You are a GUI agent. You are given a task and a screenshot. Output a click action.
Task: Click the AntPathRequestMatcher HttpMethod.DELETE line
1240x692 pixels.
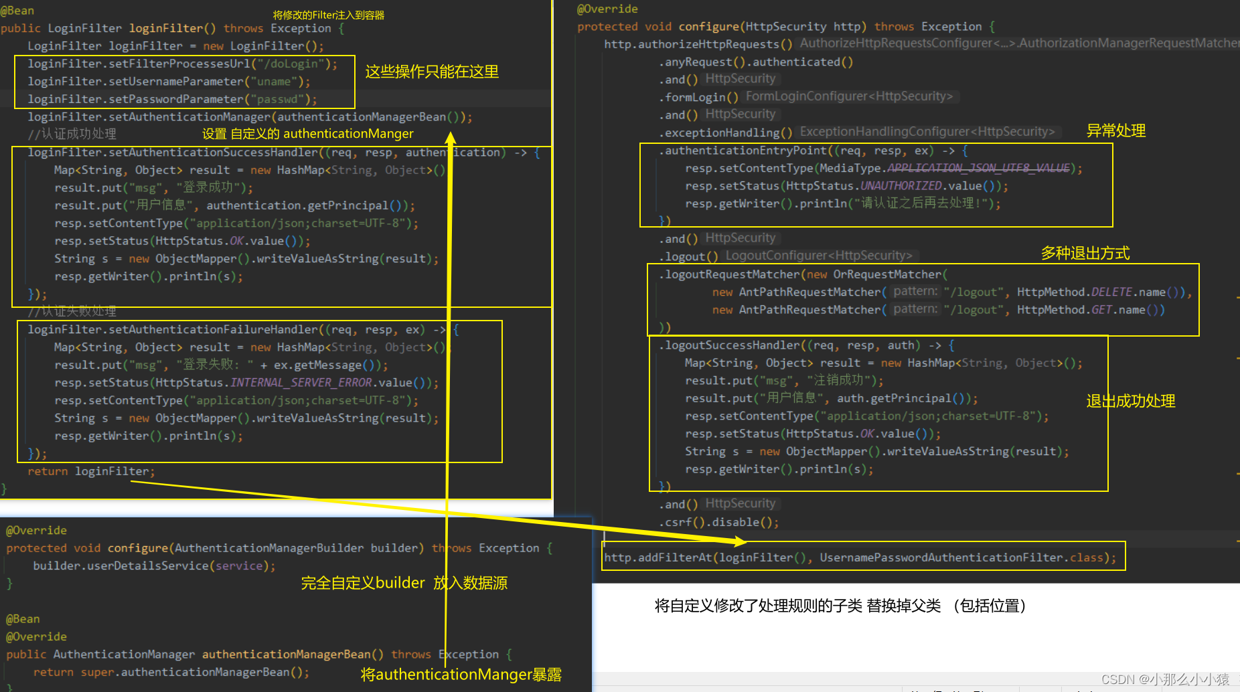coord(952,292)
